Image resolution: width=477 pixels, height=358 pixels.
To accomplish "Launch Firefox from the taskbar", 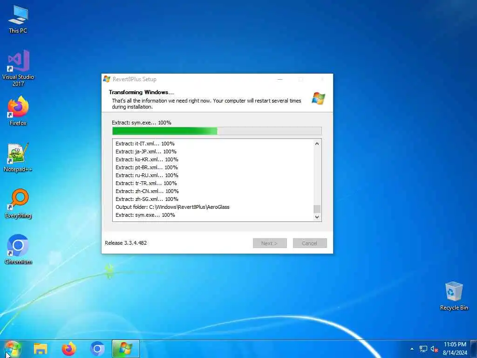I will 69,349.
